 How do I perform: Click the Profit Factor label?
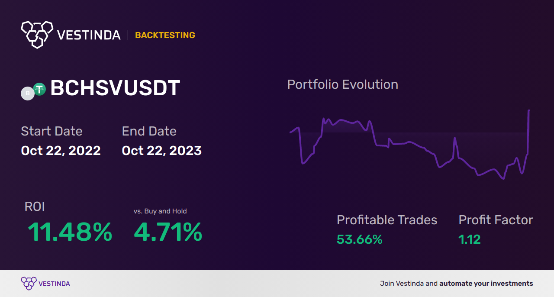pyautogui.click(x=496, y=220)
